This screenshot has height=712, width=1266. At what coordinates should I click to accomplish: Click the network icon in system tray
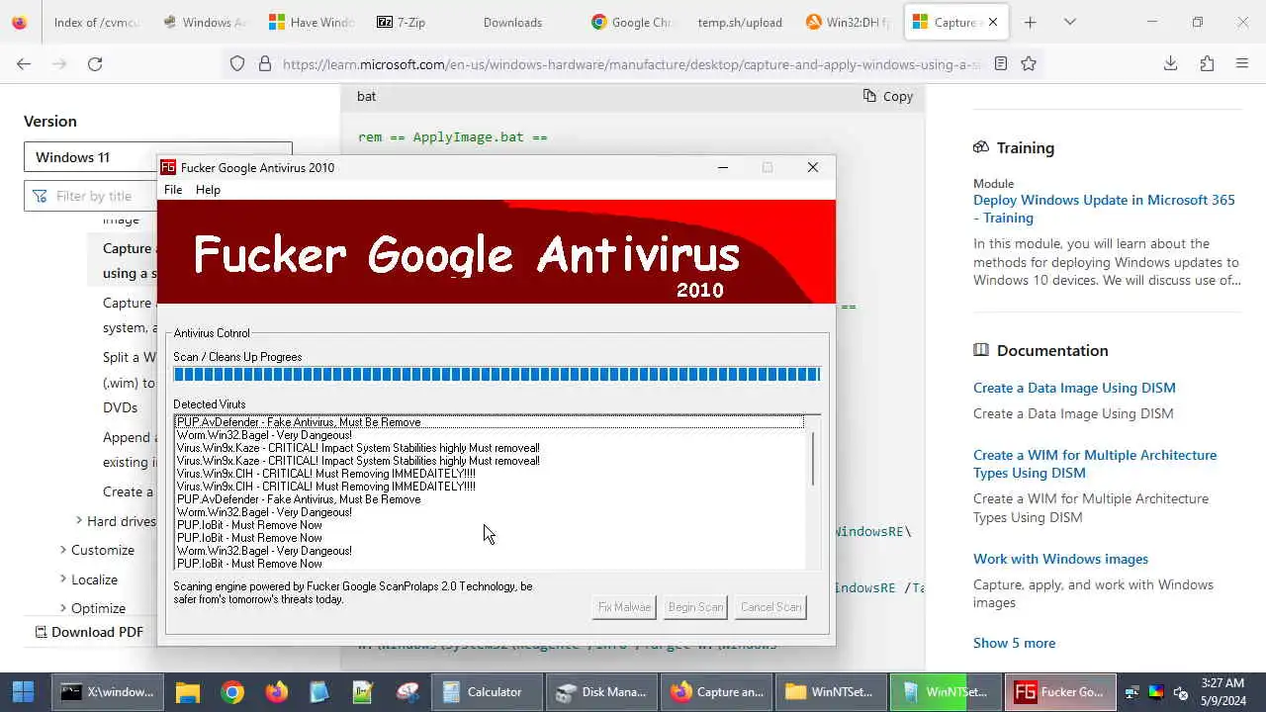1132,692
